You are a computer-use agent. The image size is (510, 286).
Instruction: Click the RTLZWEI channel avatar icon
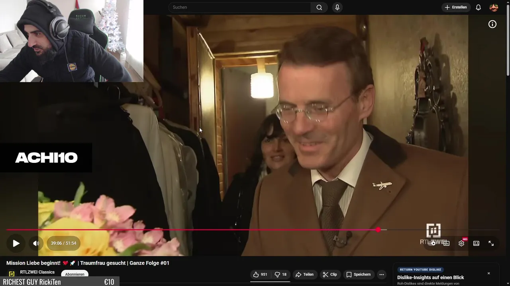tap(12, 273)
